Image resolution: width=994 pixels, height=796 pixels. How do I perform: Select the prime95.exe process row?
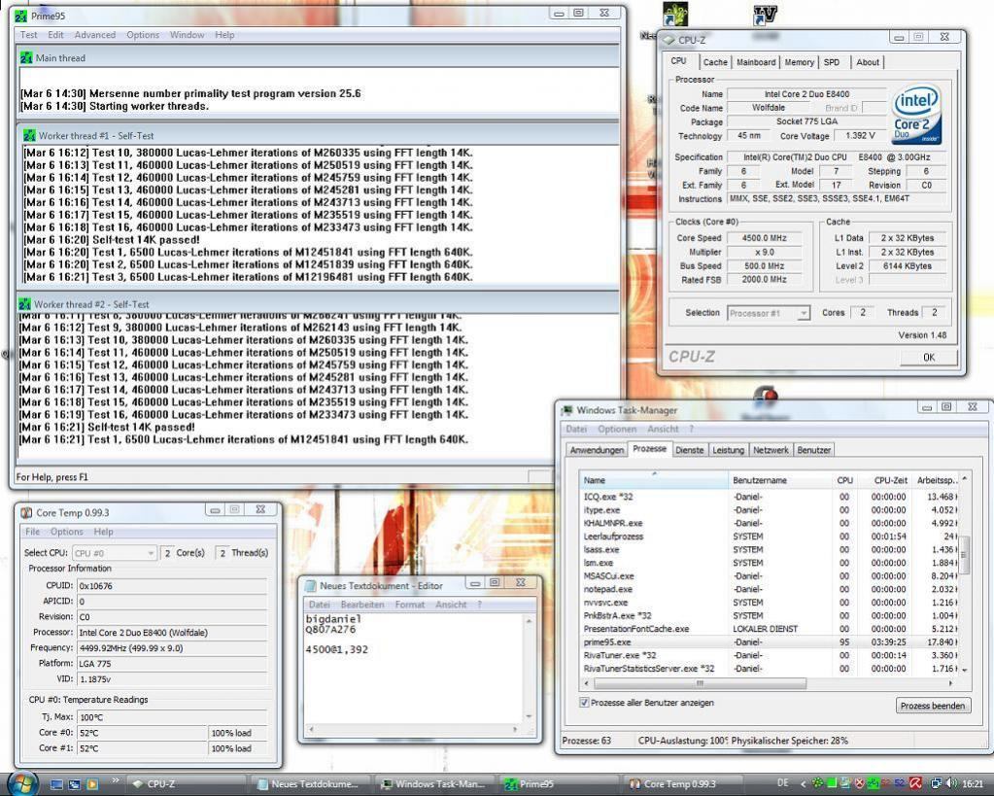pyautogui.click(x=770, y=641)
